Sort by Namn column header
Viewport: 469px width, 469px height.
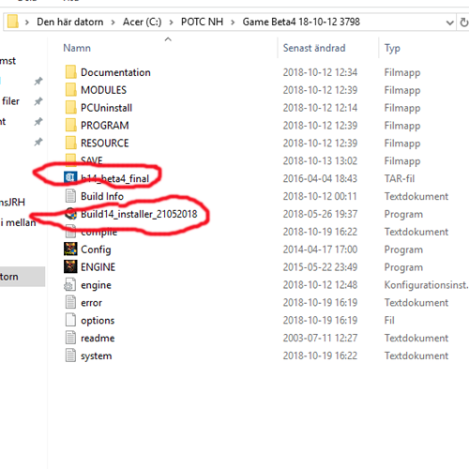click(77, 48)
